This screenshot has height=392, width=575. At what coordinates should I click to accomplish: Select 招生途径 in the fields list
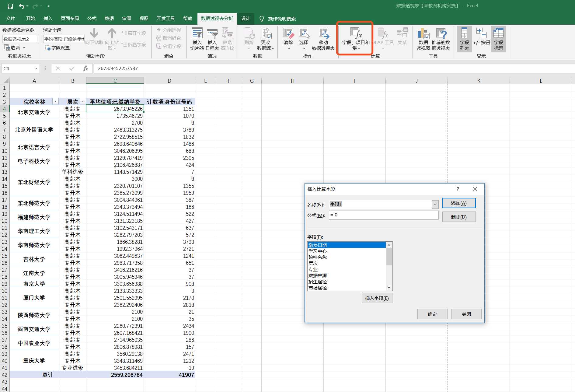click(x=347, y=282)
